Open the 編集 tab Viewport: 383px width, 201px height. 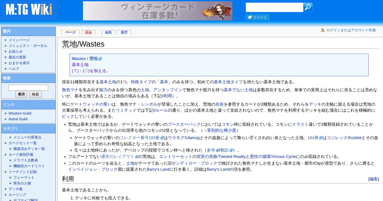[109, 32]
